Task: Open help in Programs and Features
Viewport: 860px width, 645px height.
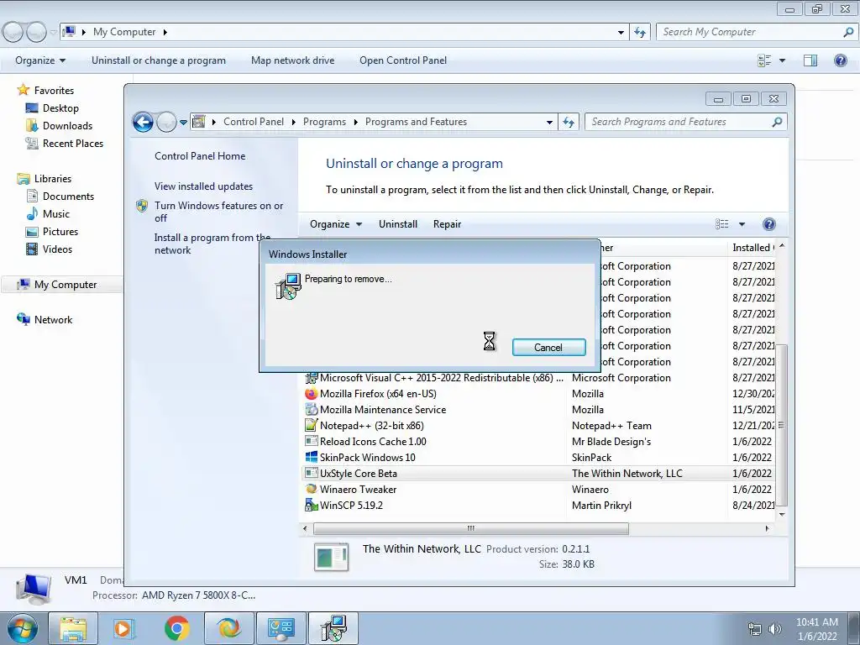Action: pos(769,223)
